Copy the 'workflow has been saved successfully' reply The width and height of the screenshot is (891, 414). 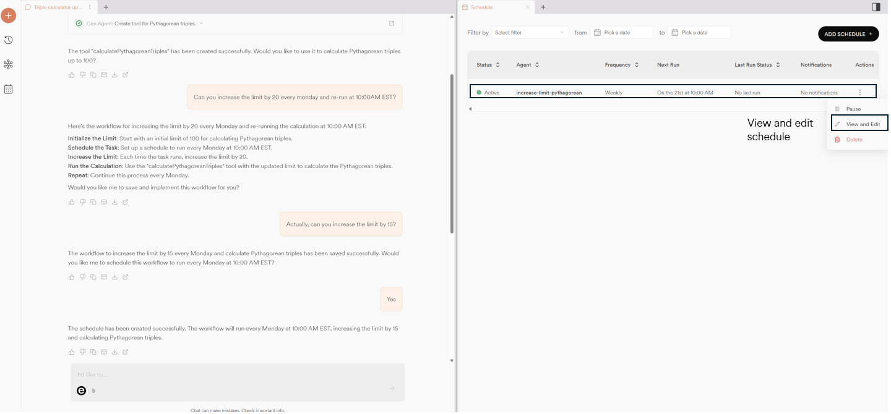pos(93,277)
